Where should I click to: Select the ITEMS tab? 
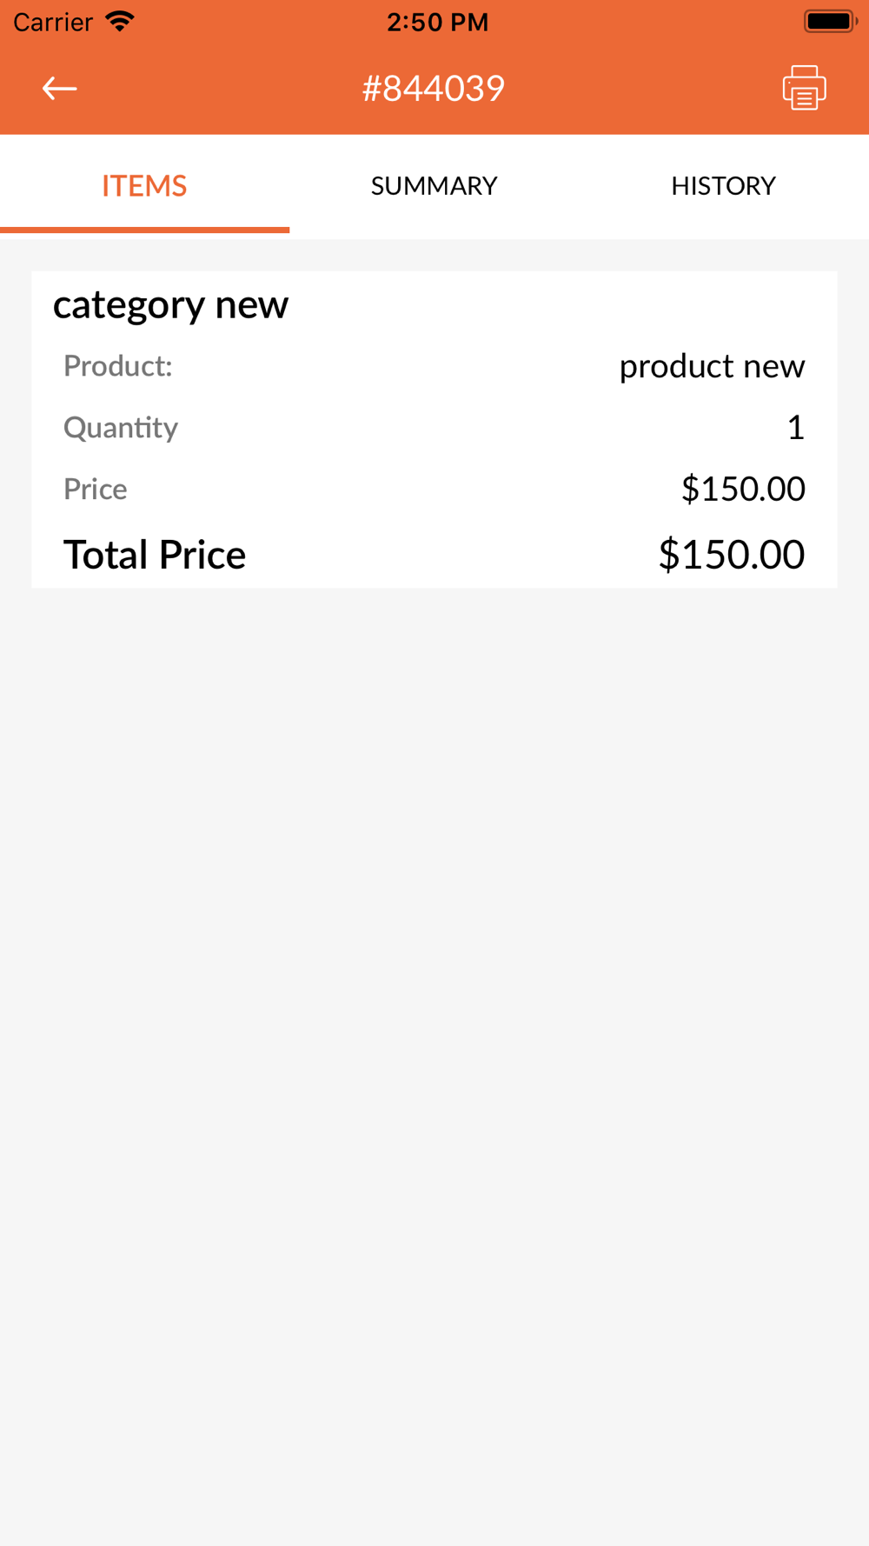point(144,185)
